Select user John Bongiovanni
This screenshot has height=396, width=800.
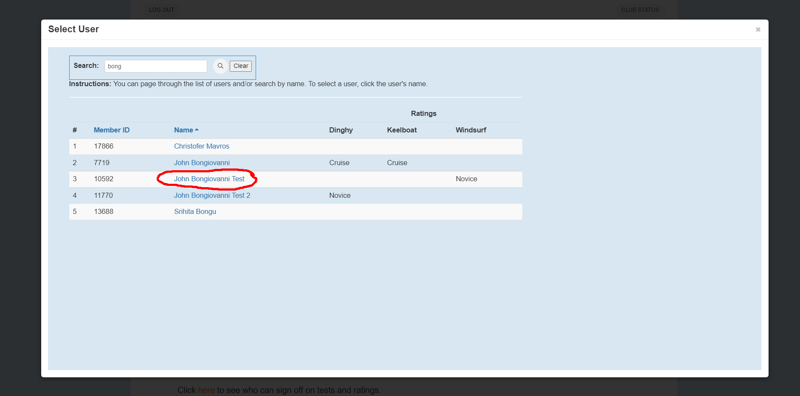(x=202, y=163)
